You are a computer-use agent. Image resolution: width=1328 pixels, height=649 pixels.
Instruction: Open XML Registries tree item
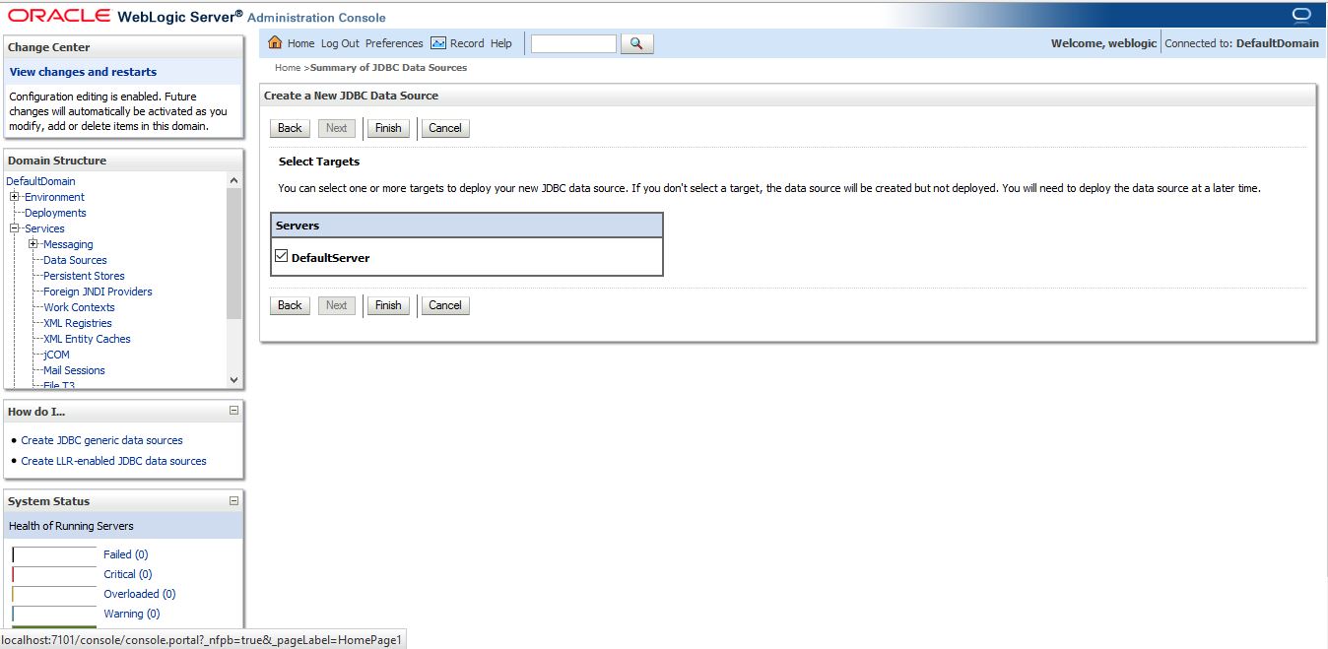(78, 323)
